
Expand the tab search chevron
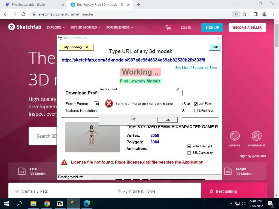(235, 4)
